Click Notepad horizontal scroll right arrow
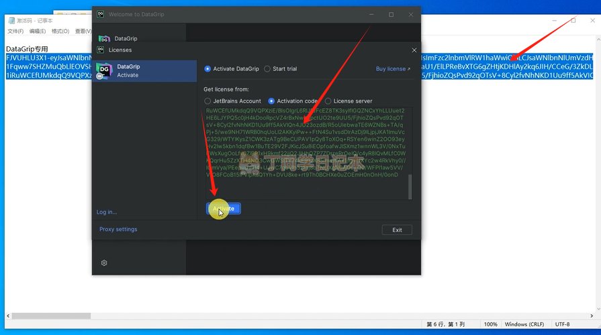601x335 pixels. click(x=592, y=316)
